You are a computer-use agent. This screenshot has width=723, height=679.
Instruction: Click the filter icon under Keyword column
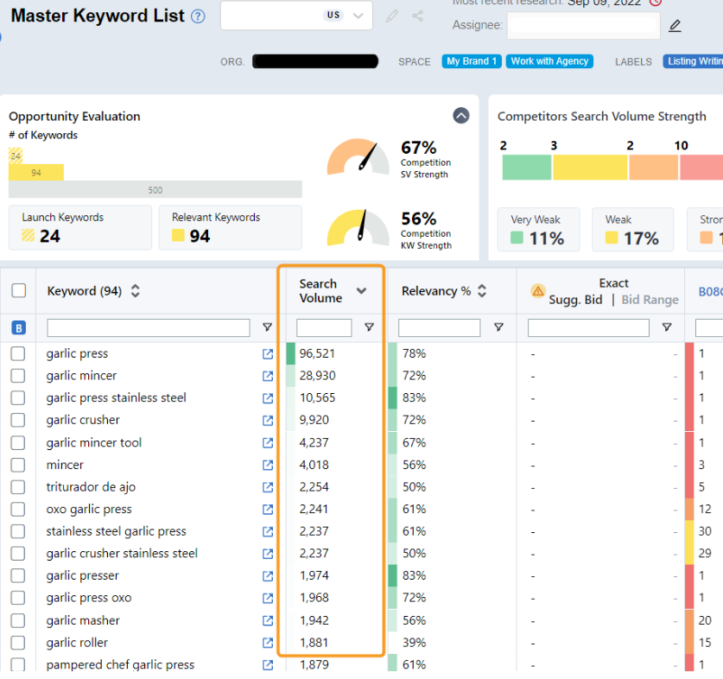[x=267, y=328]
